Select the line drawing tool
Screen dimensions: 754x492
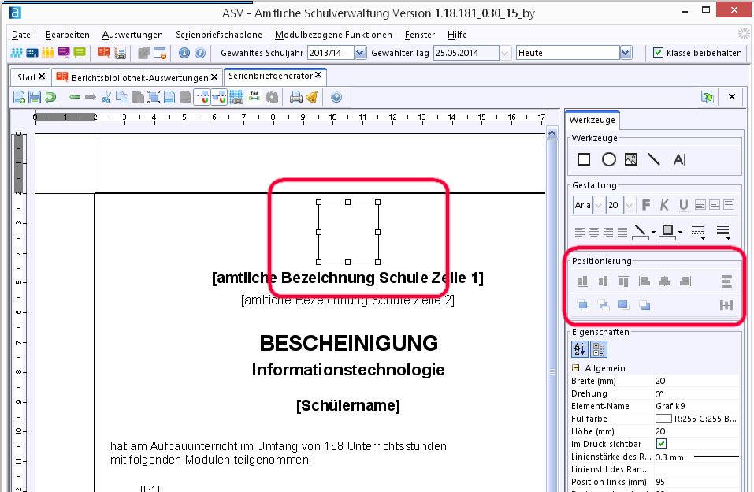click(653, 159)
